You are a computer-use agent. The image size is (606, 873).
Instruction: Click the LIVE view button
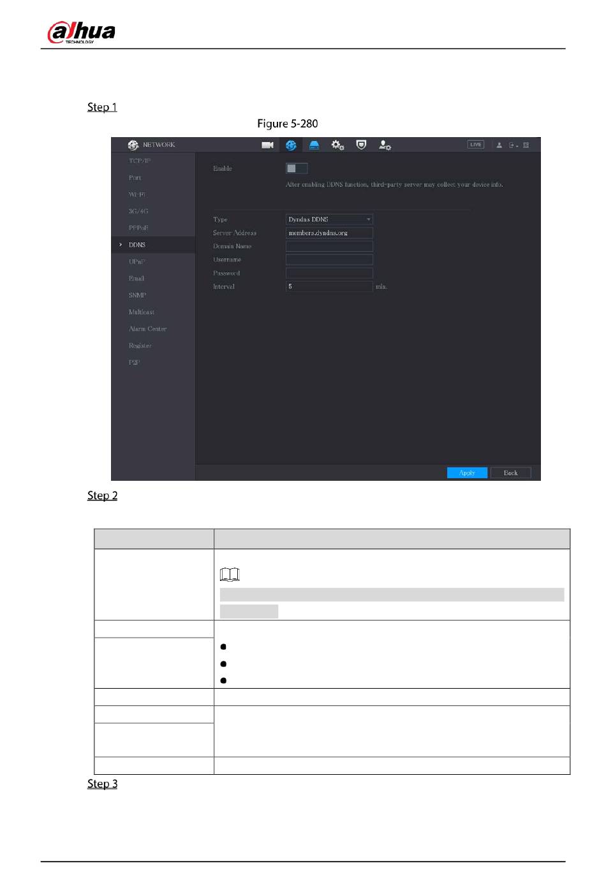(x=476, y=145)
